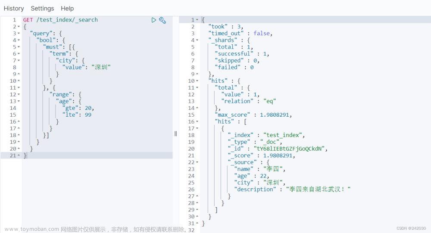Click the "successful" : 1 line
Image resolution: width=431 pixels, height=233 pixels.
click(x=242, y=54)
